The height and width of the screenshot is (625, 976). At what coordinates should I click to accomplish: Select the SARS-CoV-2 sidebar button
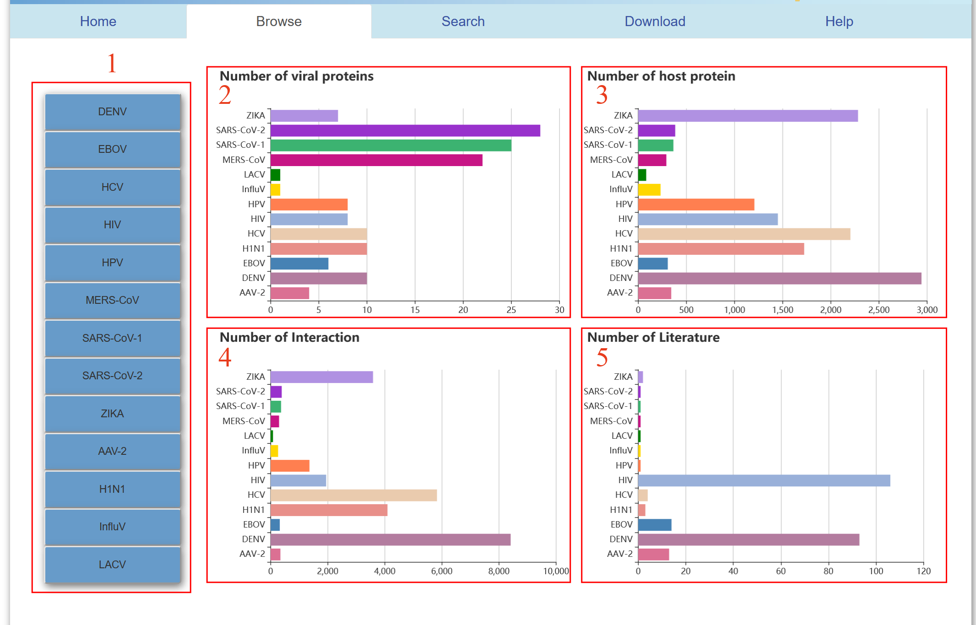pyautogui.click(x=113, y=376)
